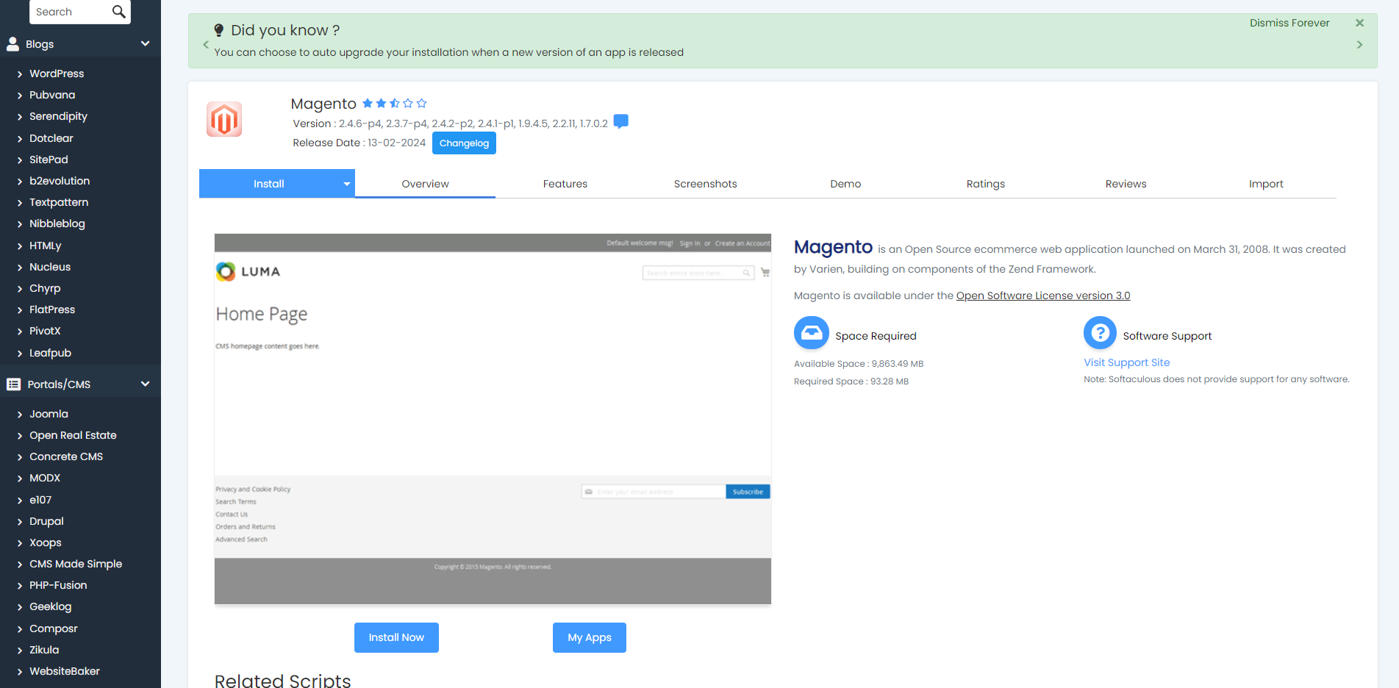Select Xoops in the sidebar

click(46, 542)
